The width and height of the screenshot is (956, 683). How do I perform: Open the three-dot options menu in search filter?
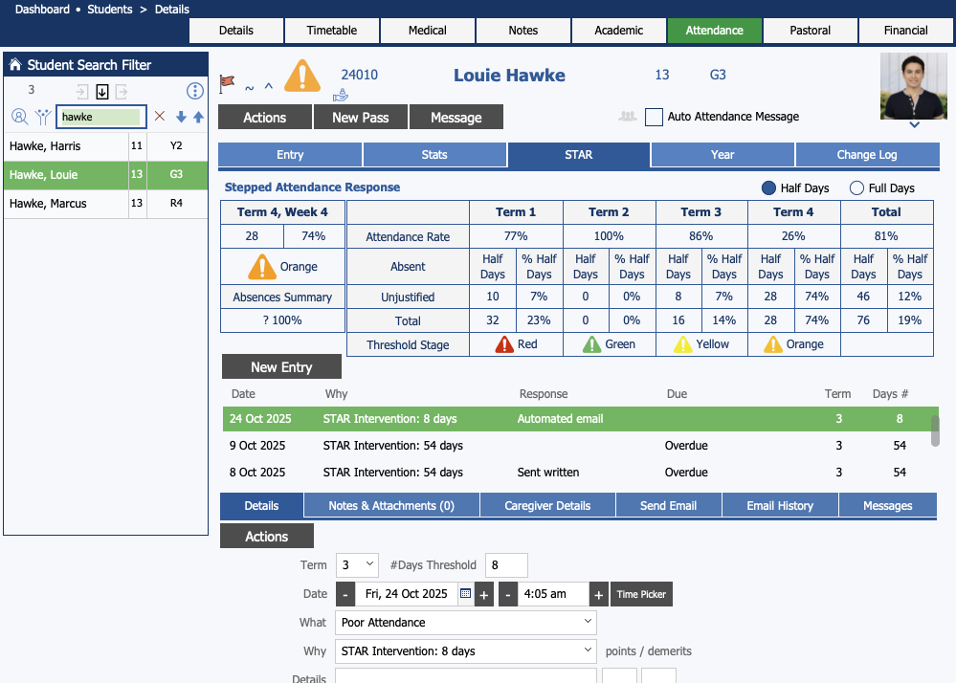click(195, 92)
